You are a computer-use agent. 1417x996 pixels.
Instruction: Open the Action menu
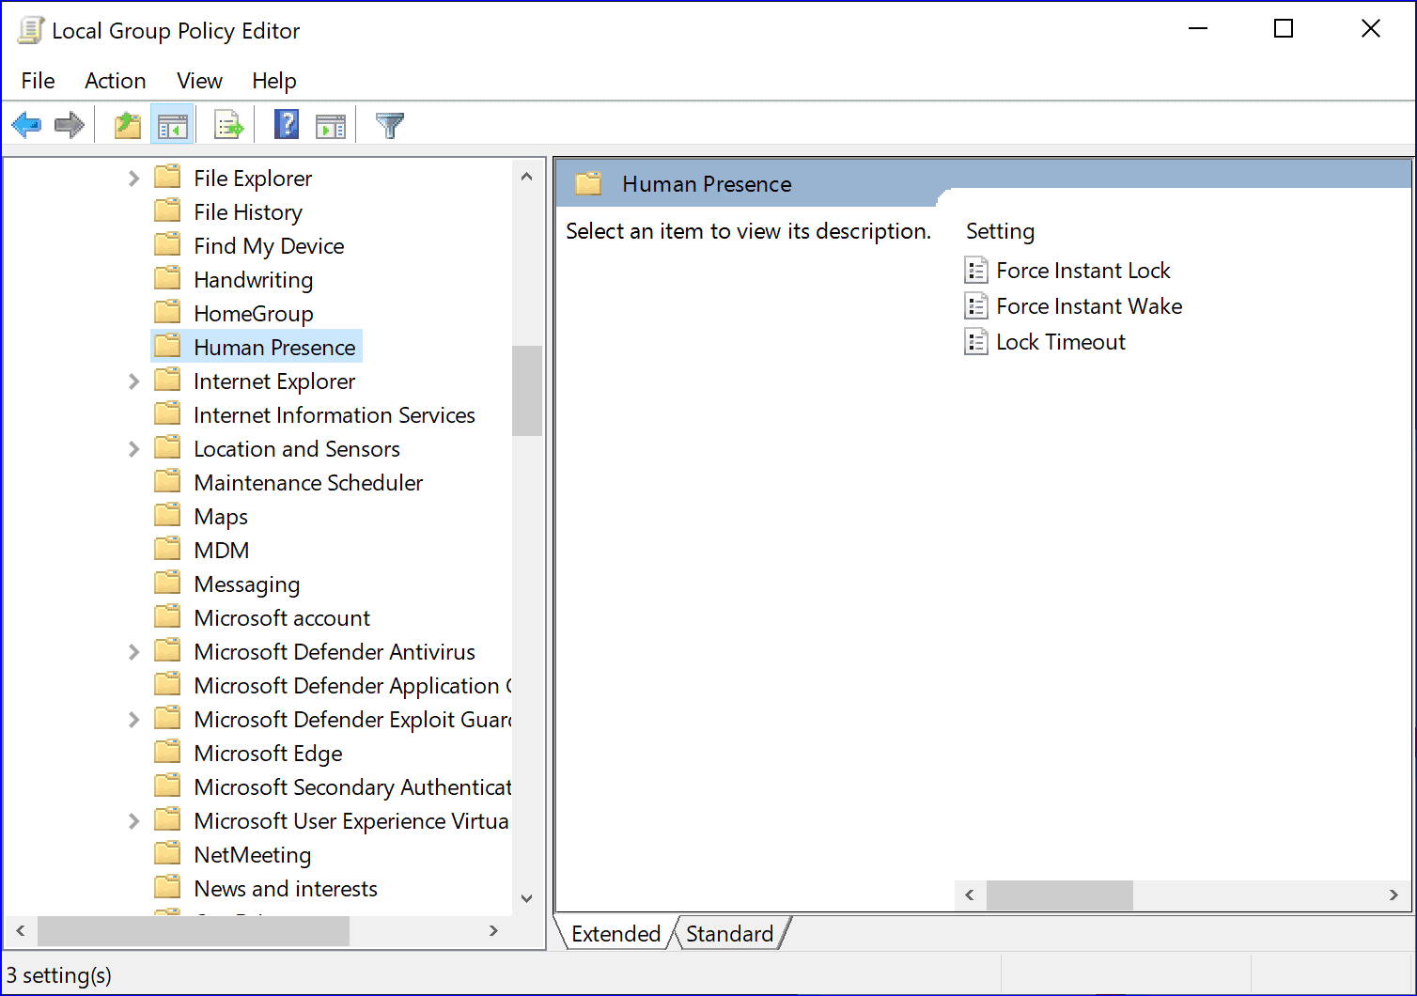tap(115, 81)
